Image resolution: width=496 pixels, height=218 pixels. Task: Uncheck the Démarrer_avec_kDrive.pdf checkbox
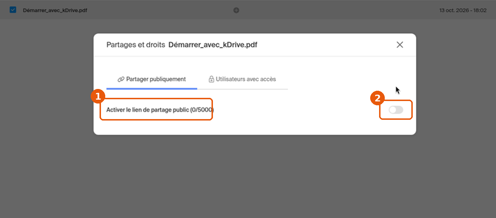[x=13, y=10]
